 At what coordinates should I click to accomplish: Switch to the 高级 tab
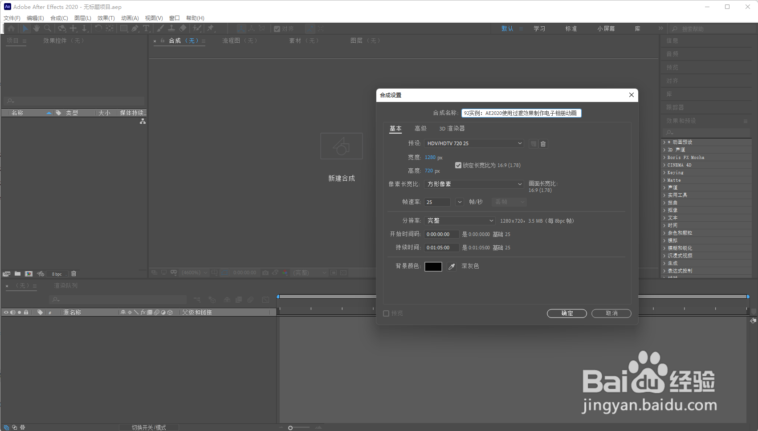tap(420, 128)
